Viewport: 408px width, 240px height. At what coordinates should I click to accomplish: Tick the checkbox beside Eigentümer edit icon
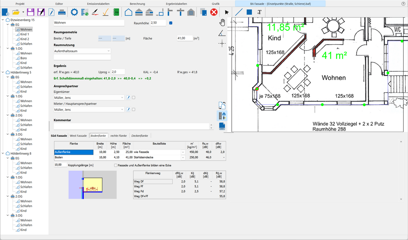[134, 97]
